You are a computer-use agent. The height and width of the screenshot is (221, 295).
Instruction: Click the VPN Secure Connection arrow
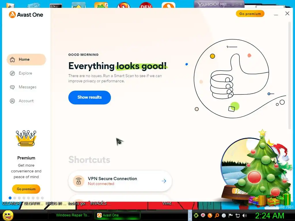(x=164, y=181)
